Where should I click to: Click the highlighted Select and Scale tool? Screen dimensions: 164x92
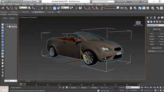point(55,8)
